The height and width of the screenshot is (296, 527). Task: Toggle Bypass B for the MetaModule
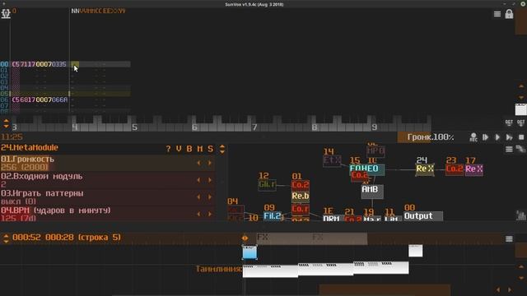pyautogui.click(x=189, y=149)
